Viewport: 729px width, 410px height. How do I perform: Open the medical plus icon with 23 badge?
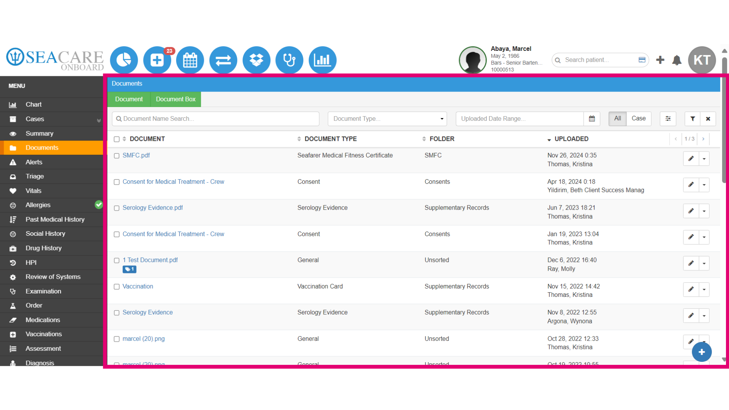click(x=157, y=60)
